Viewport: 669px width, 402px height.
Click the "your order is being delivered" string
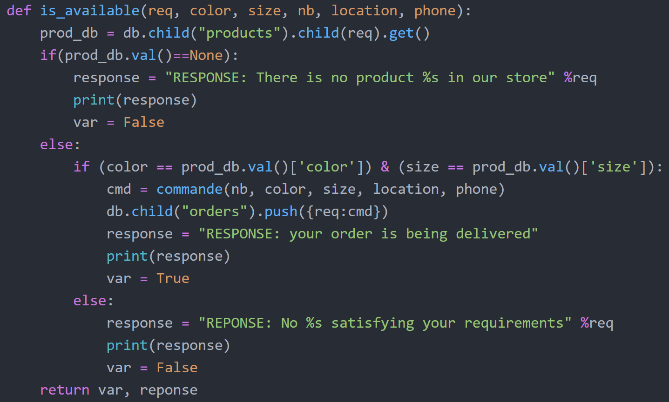click(368, 234)
